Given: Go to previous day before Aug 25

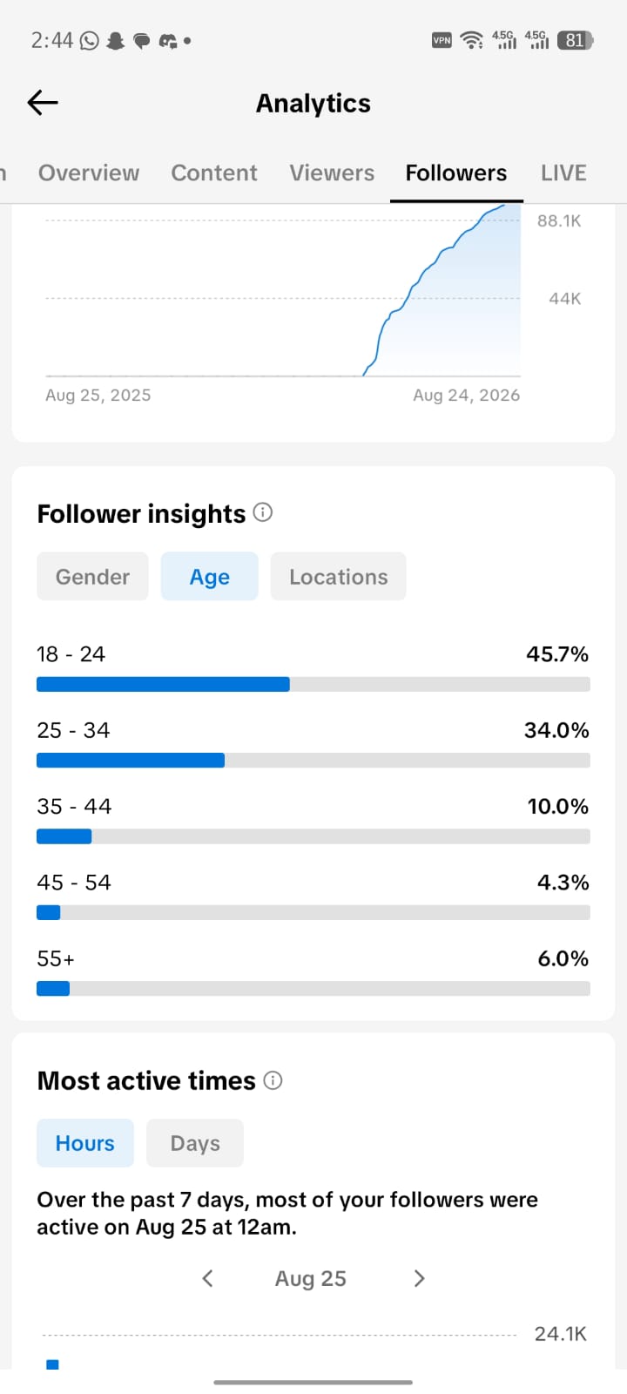Looking at the screenshot, I should [207, 1278].
